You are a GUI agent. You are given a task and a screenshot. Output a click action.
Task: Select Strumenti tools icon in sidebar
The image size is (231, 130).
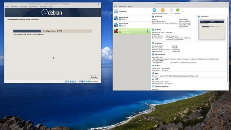coord(116,11)
